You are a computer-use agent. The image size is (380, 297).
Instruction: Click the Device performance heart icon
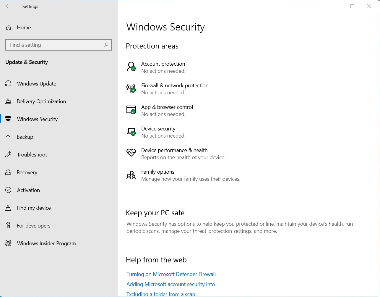tap(131, 153)
